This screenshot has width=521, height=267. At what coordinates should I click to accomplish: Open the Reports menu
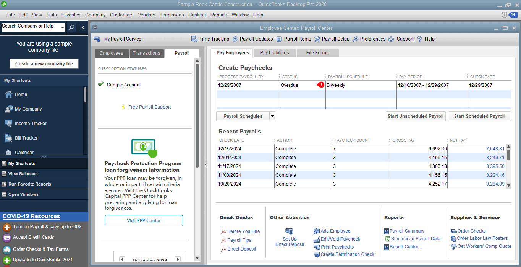pos(218,15)
